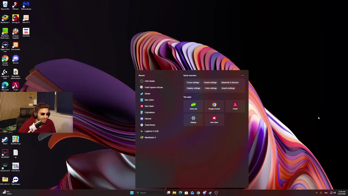Open the Windows Start button
Image resolution: width=348 pixels, height=196 pixels.
click(132, 193)
